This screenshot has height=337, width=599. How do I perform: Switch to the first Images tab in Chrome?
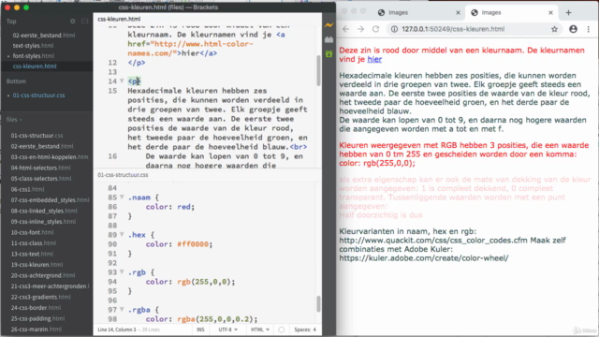pos(417,12)
